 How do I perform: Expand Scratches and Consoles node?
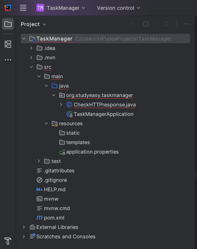pyautogui.click(x=24, y=236)
